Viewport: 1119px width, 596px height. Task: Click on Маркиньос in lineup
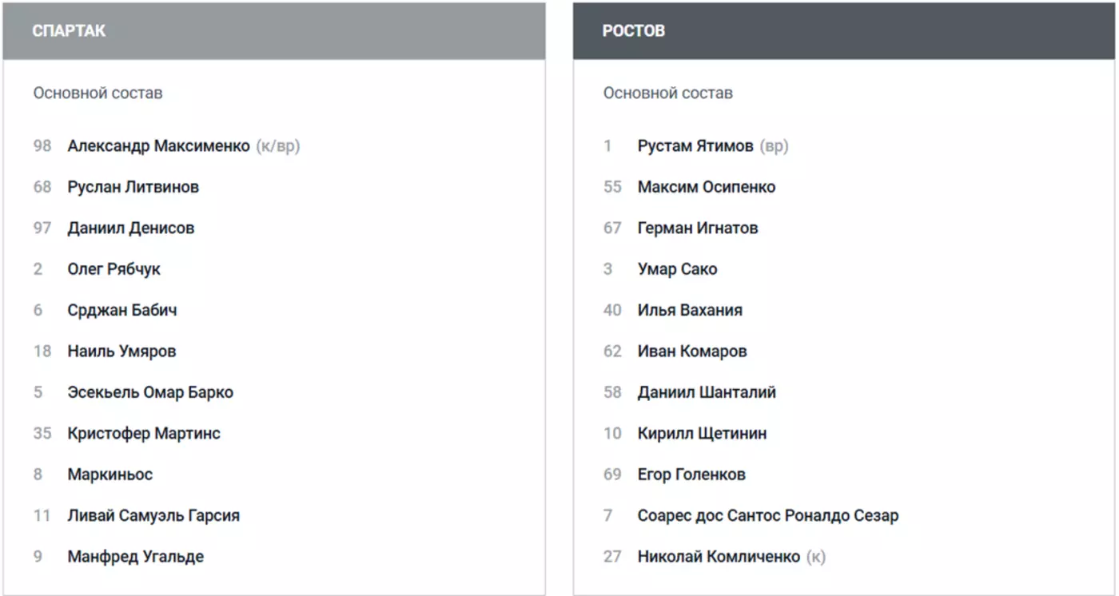pyautogui.click(x=110, y=475)
